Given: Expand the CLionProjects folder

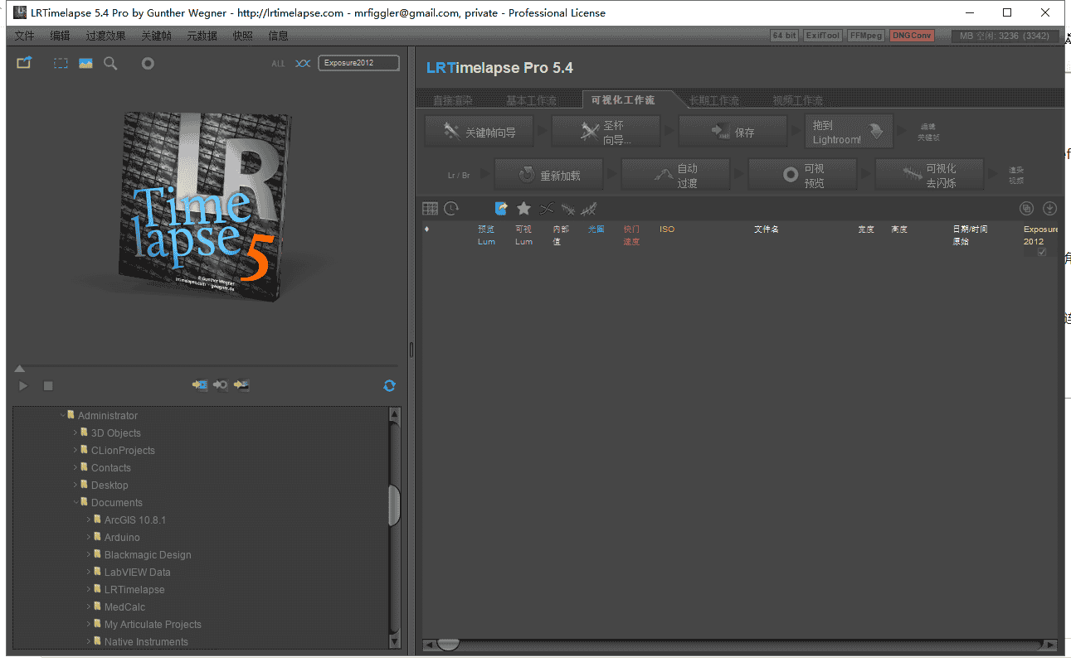Looking at the screenshot, I should click(75, 450).
